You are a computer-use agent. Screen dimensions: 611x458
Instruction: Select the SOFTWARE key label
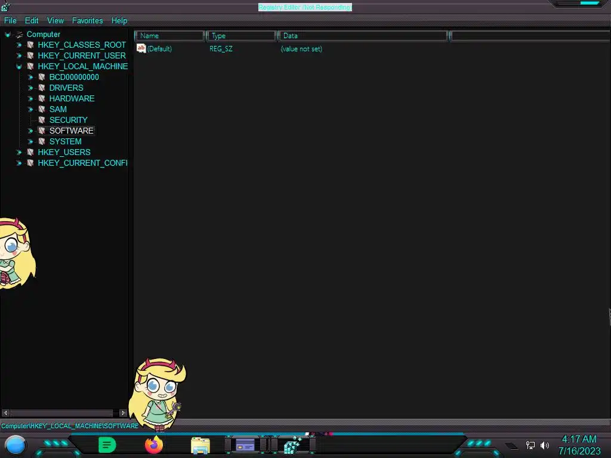pos(72,131)
